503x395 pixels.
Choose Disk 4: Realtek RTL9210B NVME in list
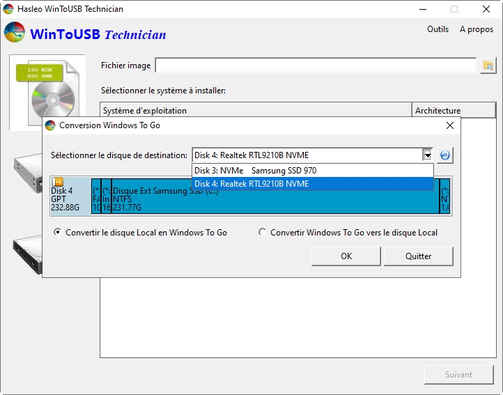[x=312, y=183]
